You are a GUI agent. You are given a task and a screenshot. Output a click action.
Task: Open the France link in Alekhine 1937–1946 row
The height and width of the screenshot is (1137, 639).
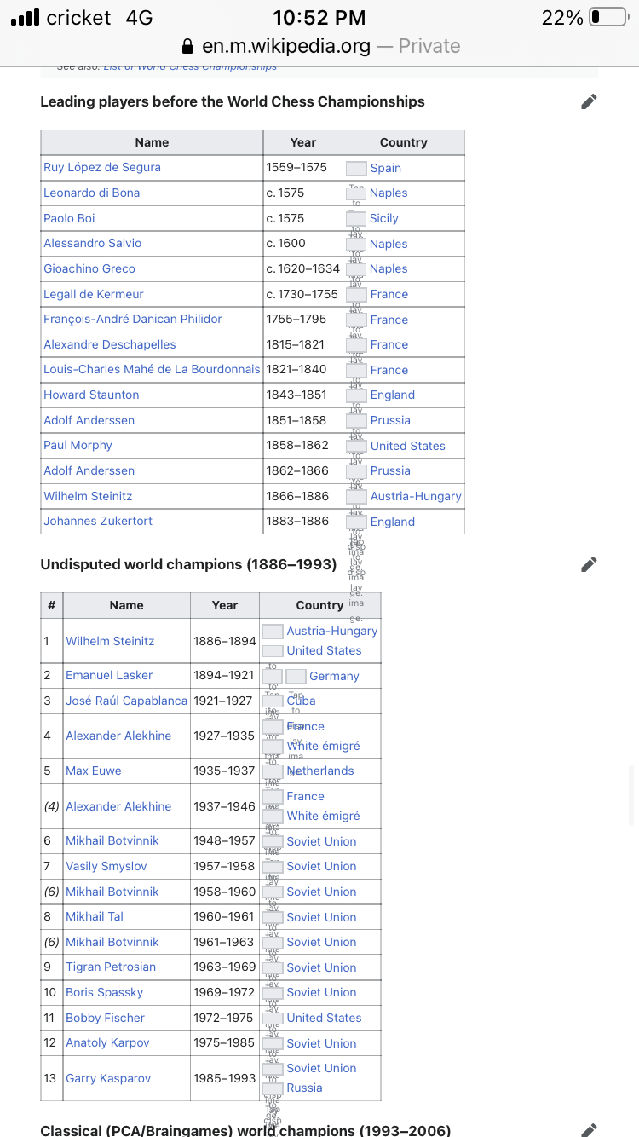[x=306, y=796]
